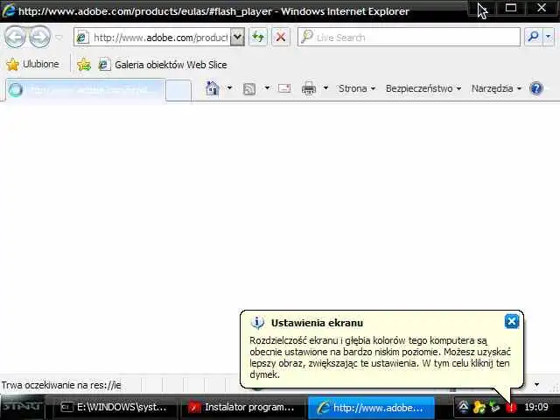Click the Read Mail envelope icon

coord(284,88)
